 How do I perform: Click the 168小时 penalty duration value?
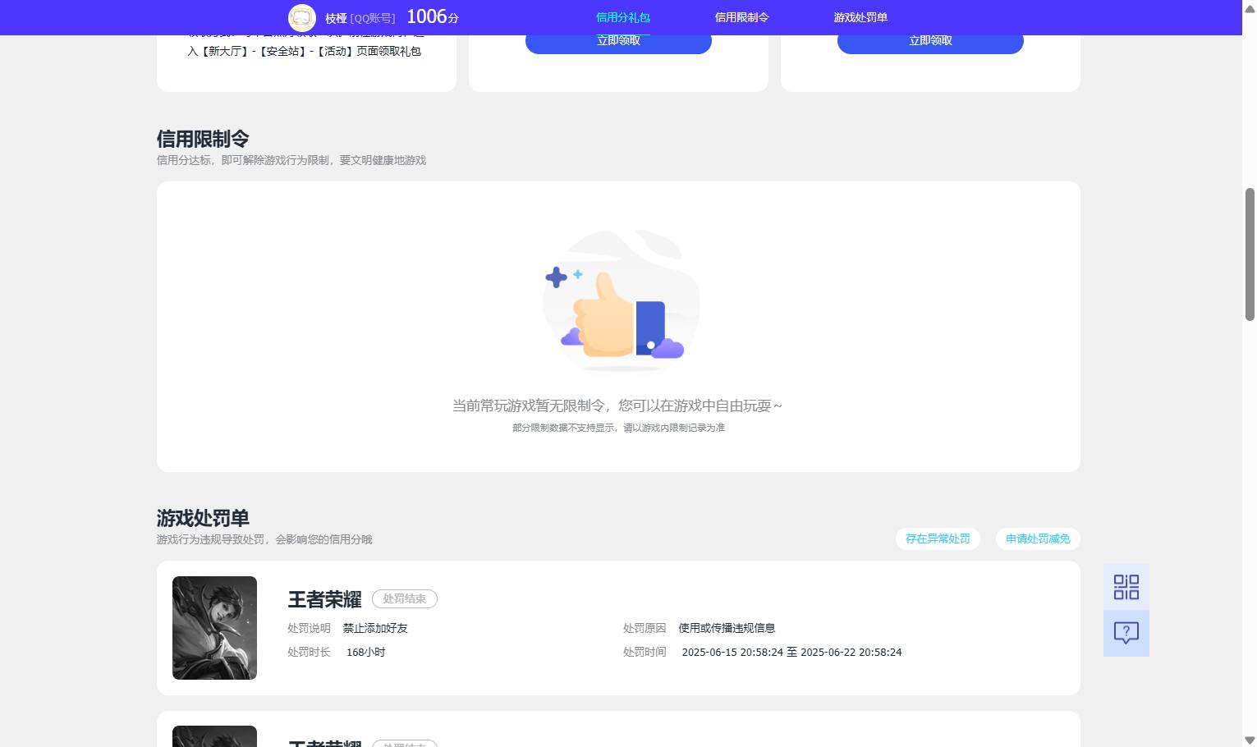click(x=366, y=652)
